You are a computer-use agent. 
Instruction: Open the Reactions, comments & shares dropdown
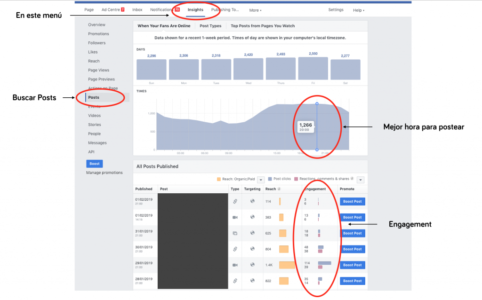pyautogui.click(x=361, y=179)
